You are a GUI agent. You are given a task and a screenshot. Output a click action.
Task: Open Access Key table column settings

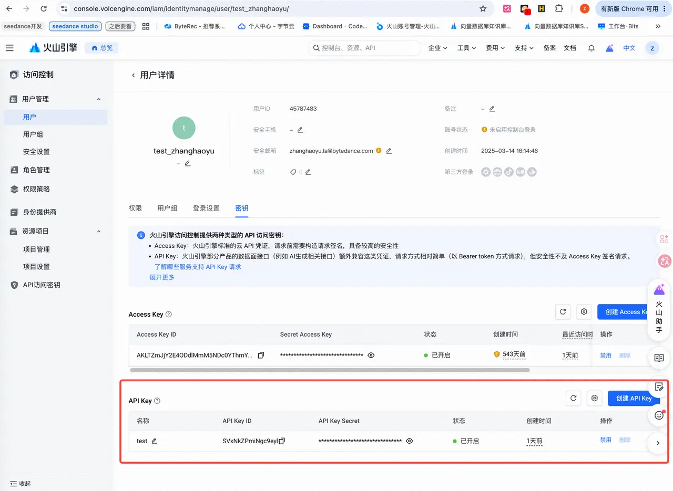(x=584, y=312)
